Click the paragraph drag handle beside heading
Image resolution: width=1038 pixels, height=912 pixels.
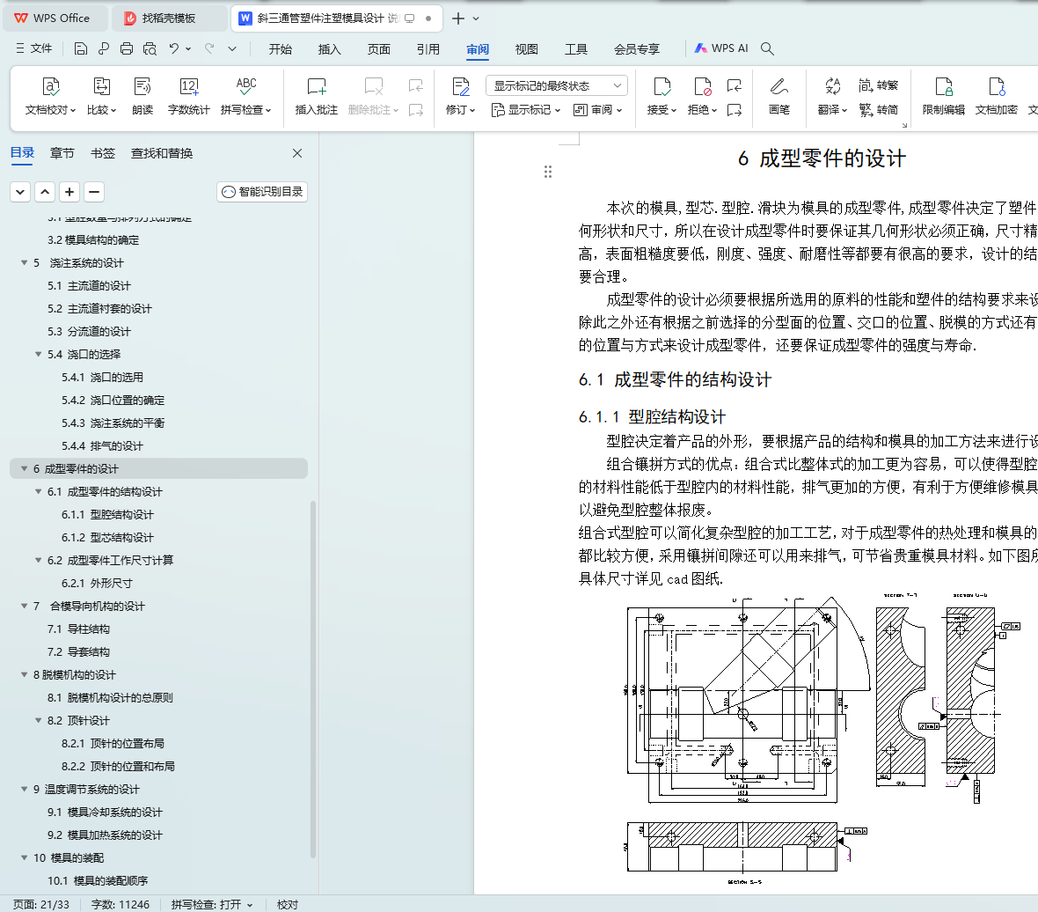547,173
